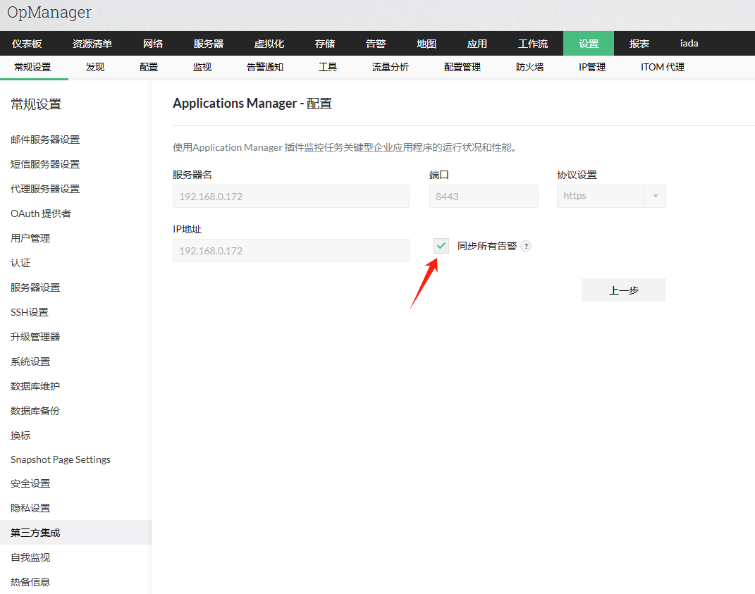Open 代理服务器设置 in the sidebar
This screenshot has height=594, width=755.
45,189
